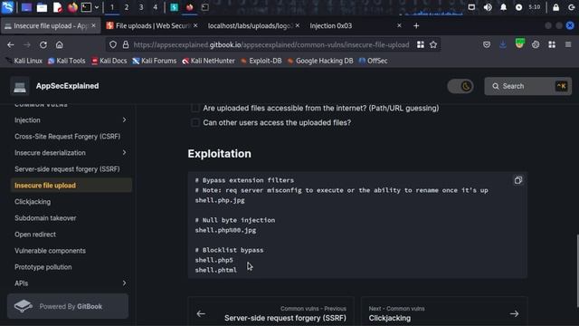Screen dimensions: 579x326
Task: Open the file manager from taskbar
Action: click(x=42, y=7)
